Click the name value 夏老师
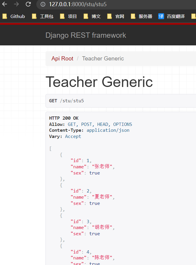 (x=102, y=197)
